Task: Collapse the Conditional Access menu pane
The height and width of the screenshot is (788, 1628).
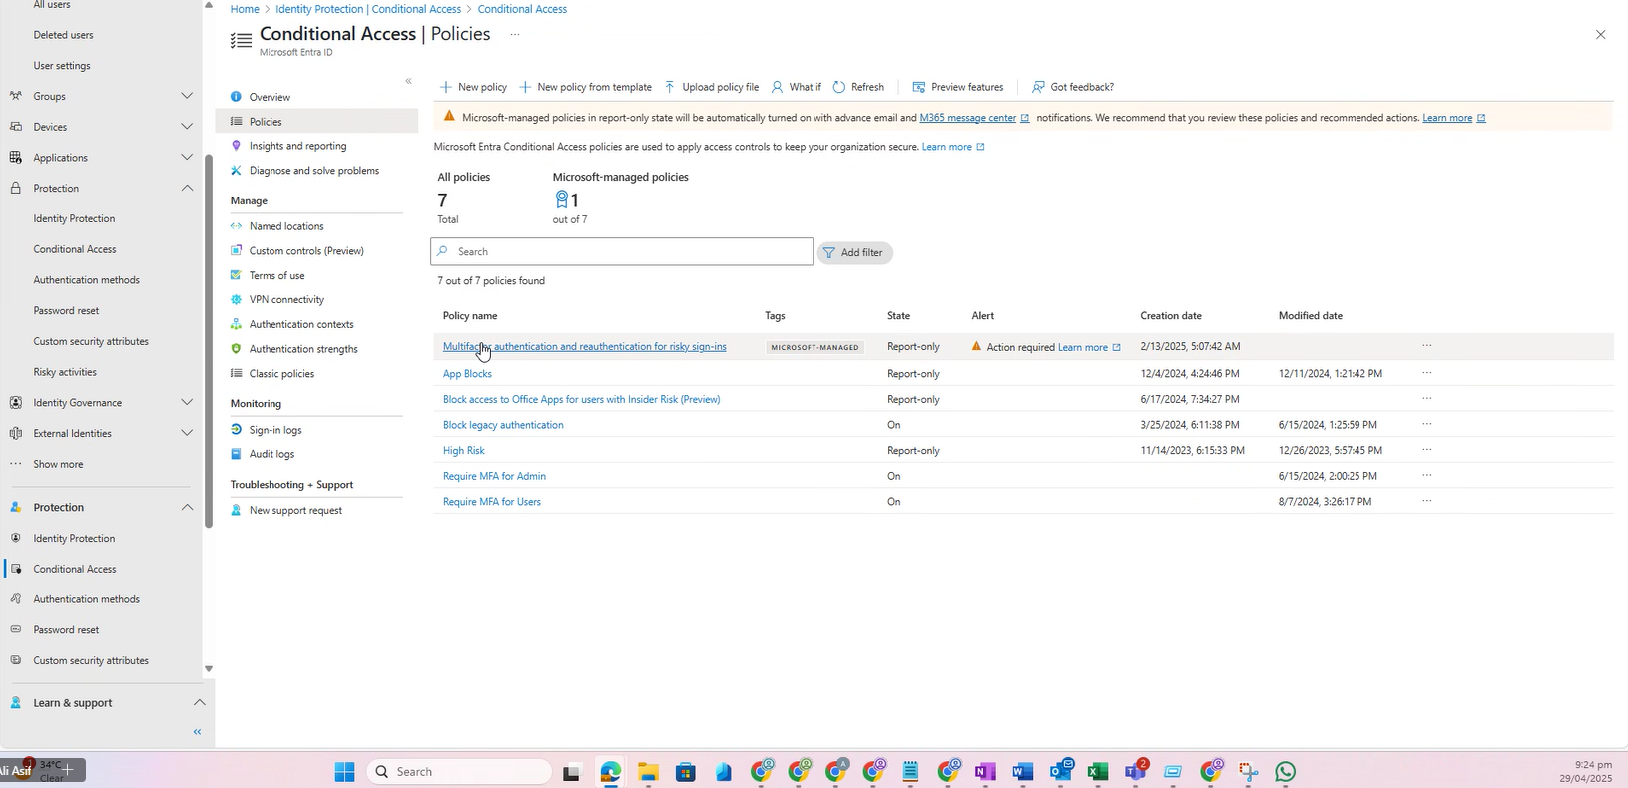Action: tap(408, 81)
